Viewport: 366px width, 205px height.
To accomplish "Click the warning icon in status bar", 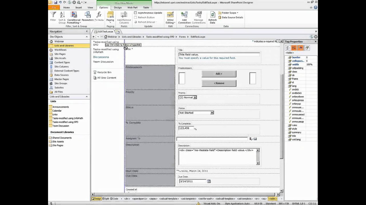I will pos(198,203).
